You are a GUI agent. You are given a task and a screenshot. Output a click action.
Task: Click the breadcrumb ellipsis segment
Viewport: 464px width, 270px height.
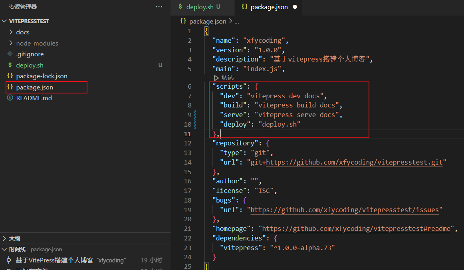click(237, 22)
